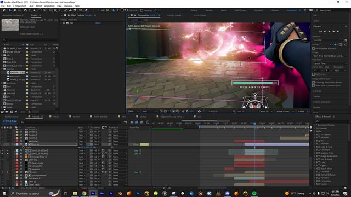Play the preview with the play button
Viewport: 351px width, 197px height.
point(329,32)
